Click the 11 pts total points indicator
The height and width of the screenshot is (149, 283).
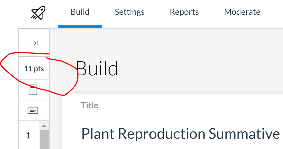point(34,69)
